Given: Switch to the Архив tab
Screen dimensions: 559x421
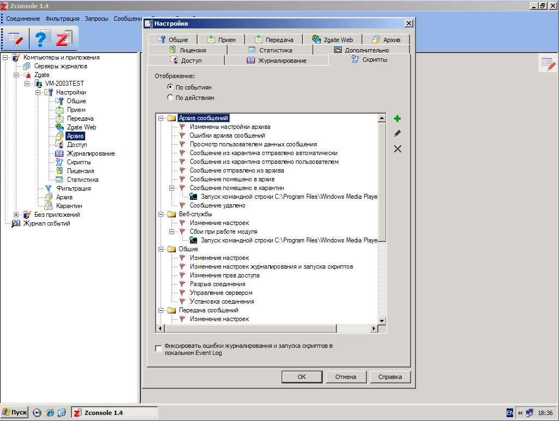Looking at the screenshot, I should click(386, 39).
